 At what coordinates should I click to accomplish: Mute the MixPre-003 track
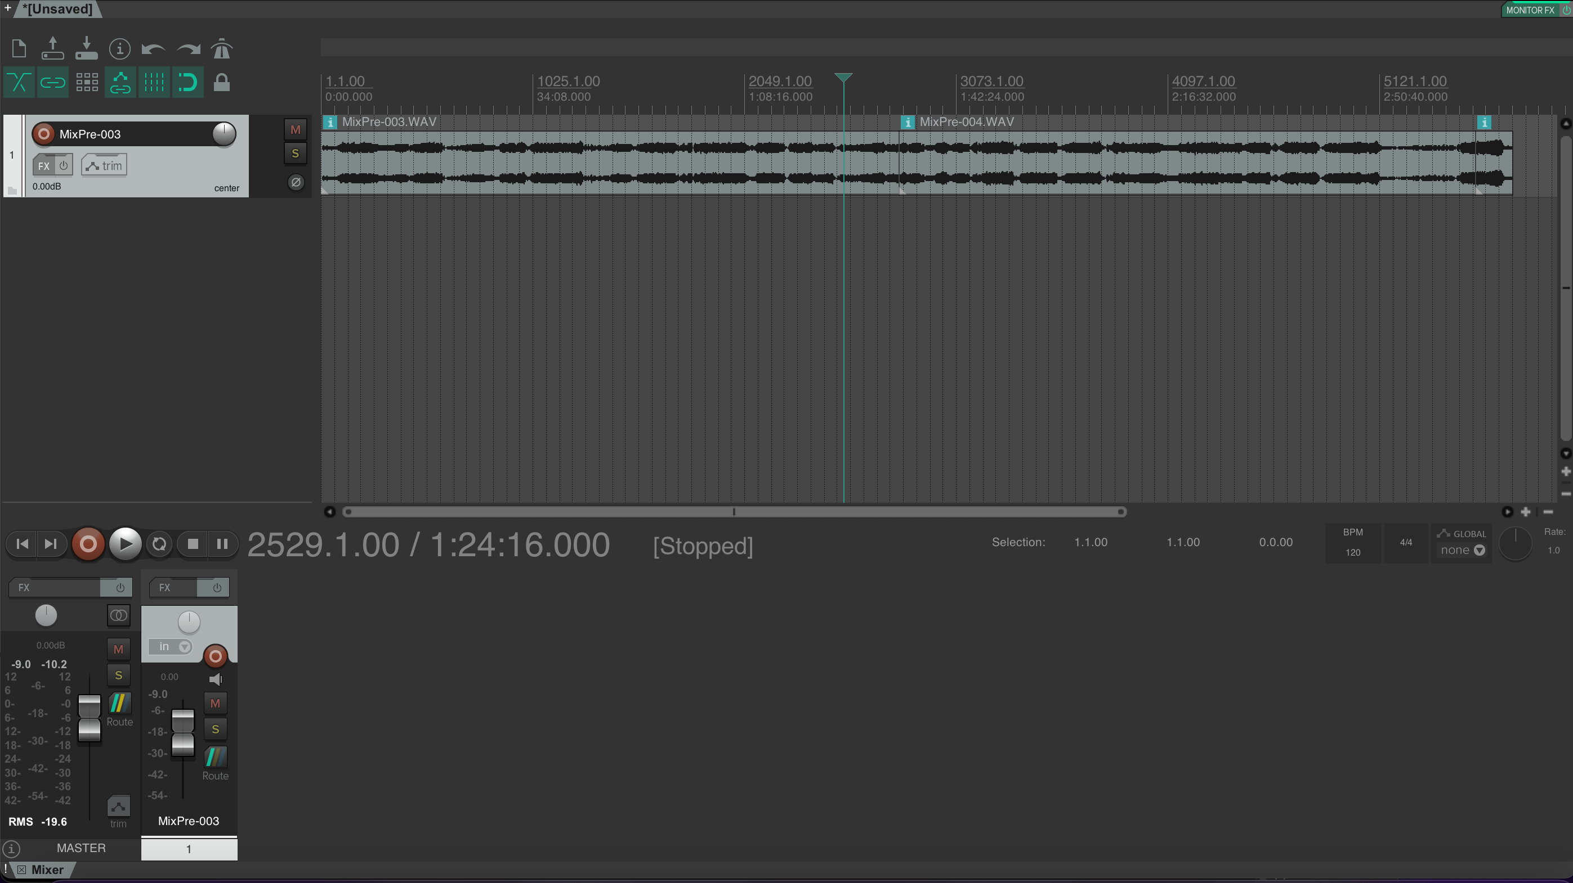[296, 129]
